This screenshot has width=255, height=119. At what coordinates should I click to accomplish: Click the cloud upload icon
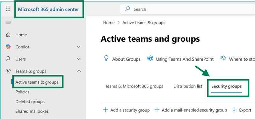(x=223, y=58)
